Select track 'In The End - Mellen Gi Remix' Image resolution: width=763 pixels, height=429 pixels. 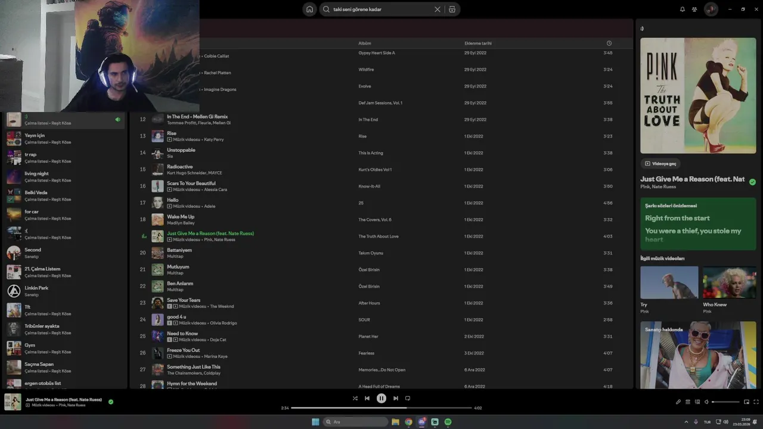pyautogui.click(x=381, y=119)
